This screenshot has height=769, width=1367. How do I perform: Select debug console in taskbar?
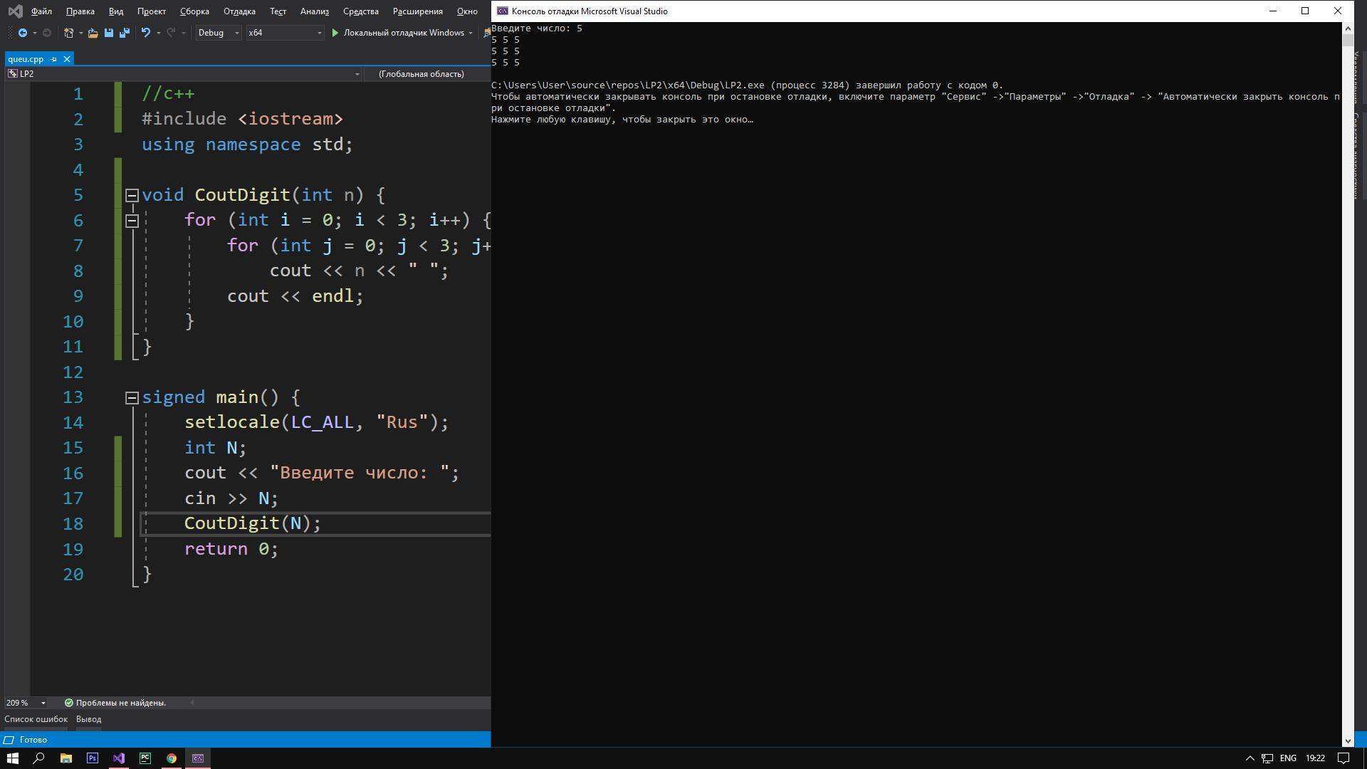(198, 758)
